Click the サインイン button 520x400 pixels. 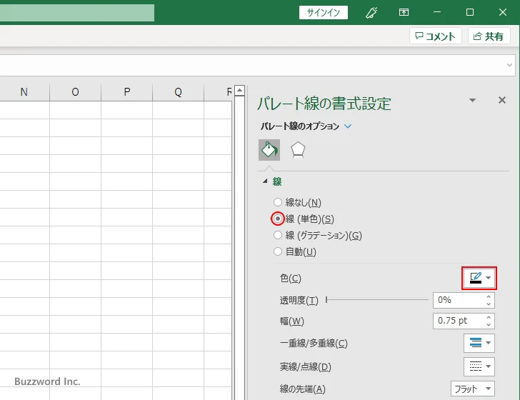(324, 13)
